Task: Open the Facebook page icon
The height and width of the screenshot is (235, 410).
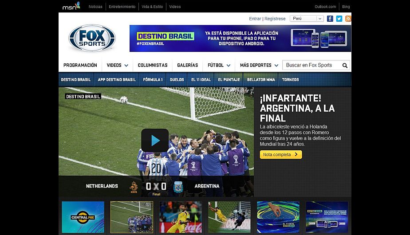Action: (330, 19)
